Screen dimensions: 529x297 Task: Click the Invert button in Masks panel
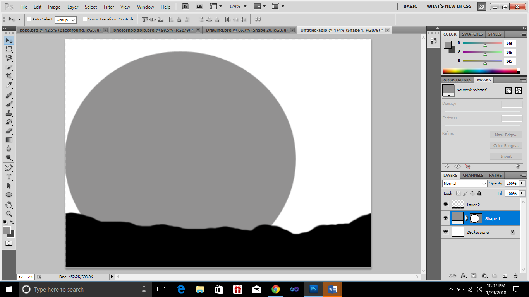[506, 156]
